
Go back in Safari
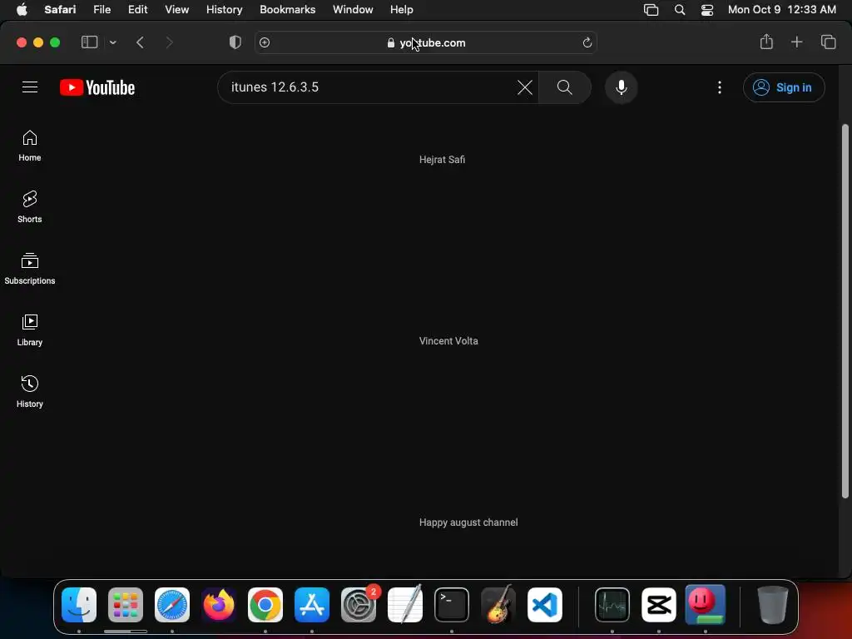[140, 42]
